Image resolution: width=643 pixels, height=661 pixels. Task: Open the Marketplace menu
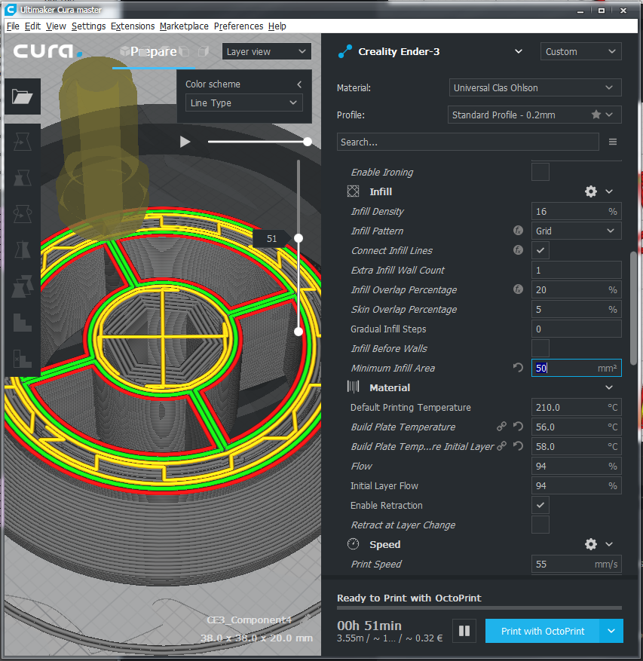click(x=184, y=26)
